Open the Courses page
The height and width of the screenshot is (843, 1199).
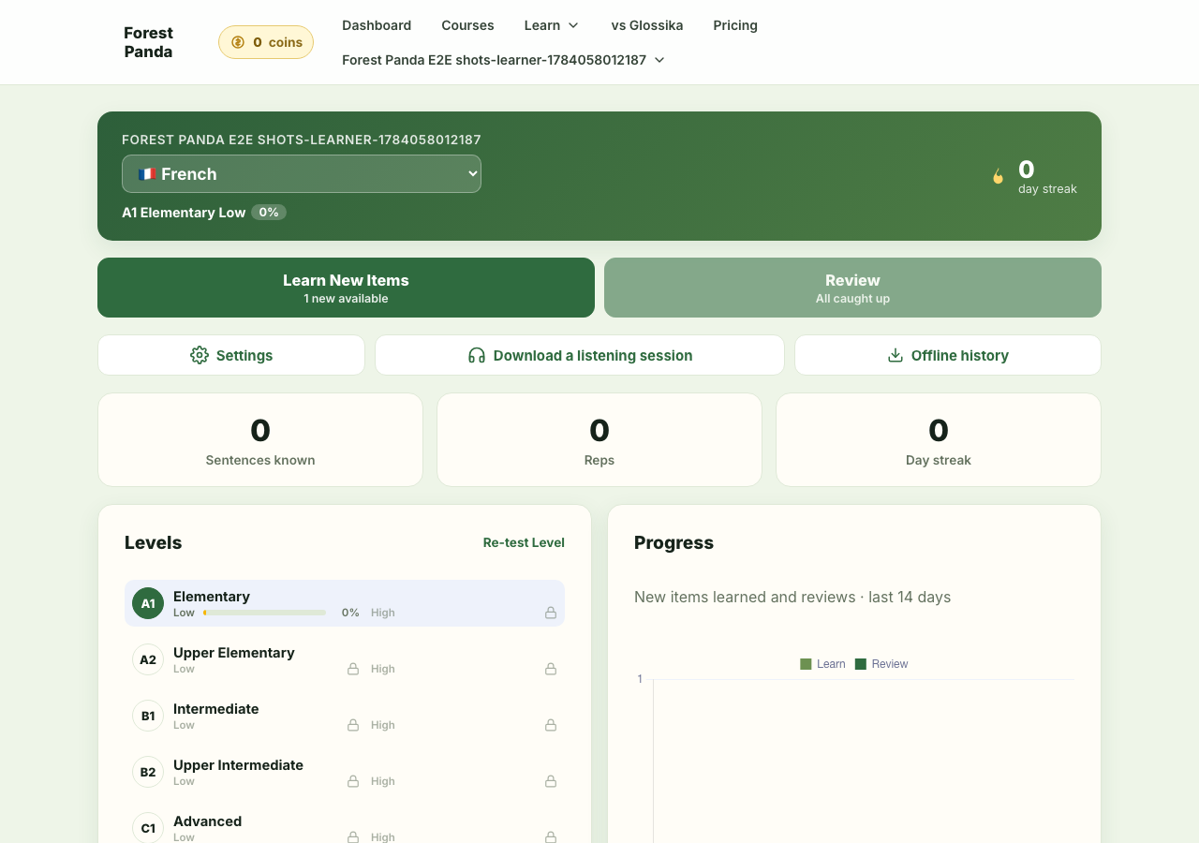(467, 25)
